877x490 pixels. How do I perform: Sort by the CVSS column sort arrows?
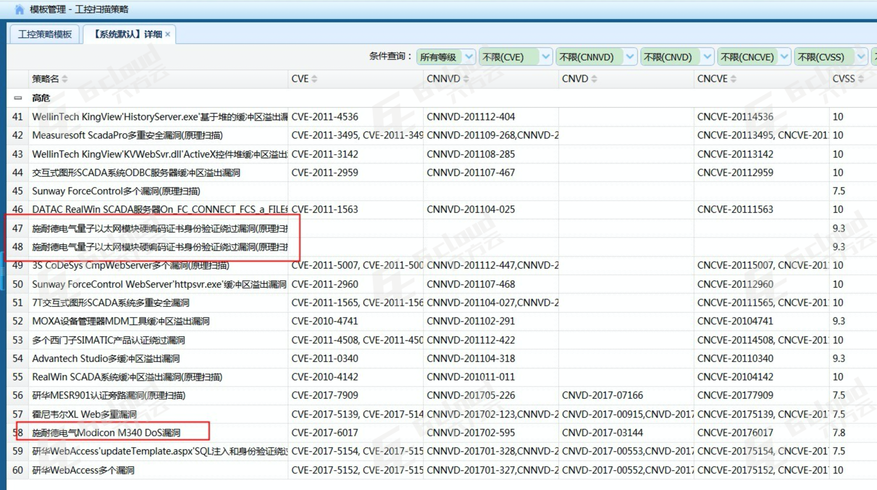861,79
